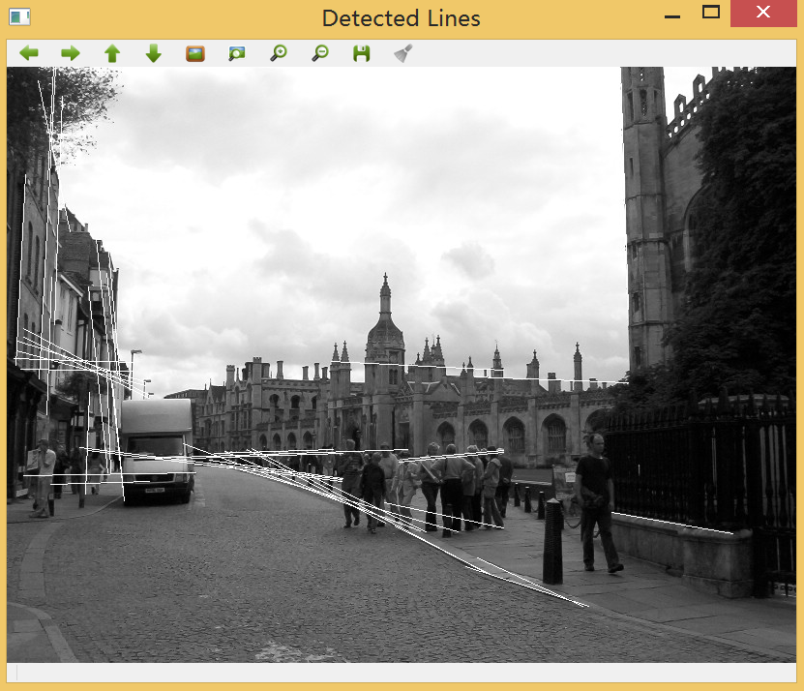The image size is (804, 691).
Task: Fit image to window with magnifier-picture icon
Action: pos(237,53)
